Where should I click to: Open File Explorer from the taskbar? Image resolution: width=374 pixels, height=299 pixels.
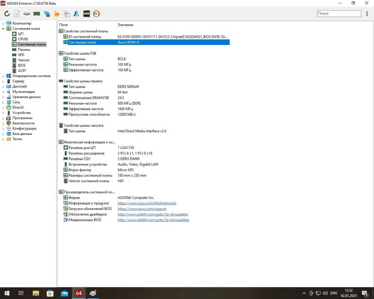tap(36, 293)
